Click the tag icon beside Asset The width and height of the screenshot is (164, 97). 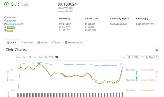click(5, 30)
